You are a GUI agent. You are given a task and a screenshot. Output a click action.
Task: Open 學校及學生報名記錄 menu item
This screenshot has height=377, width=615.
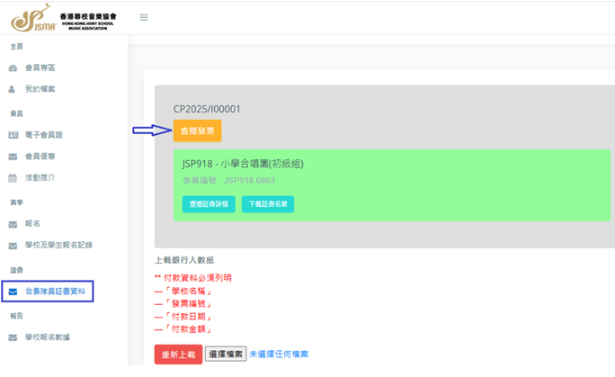point(58,246)
